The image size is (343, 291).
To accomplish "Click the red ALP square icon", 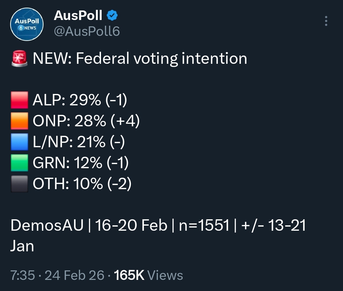I will point(19,100).
